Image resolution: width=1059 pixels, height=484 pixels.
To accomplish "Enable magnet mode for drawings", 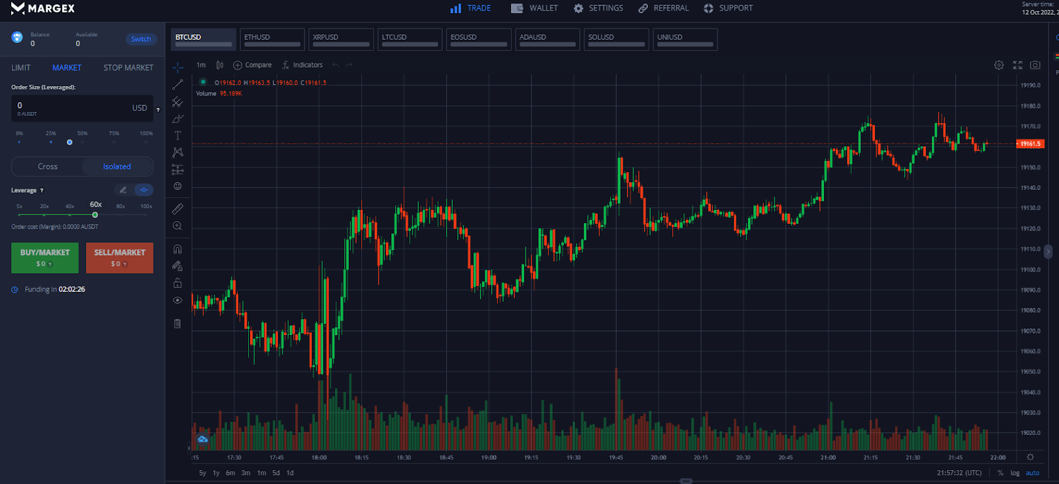I will pyautogui.click(x=177, y=250).
